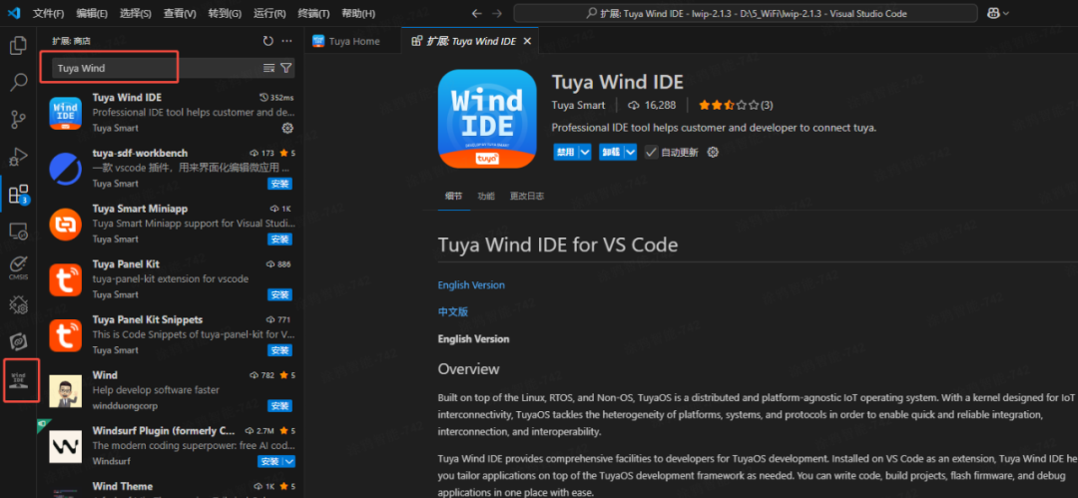Screen dimensions: 1078x498
Task: Open the Source Control view
Action: 18,120
